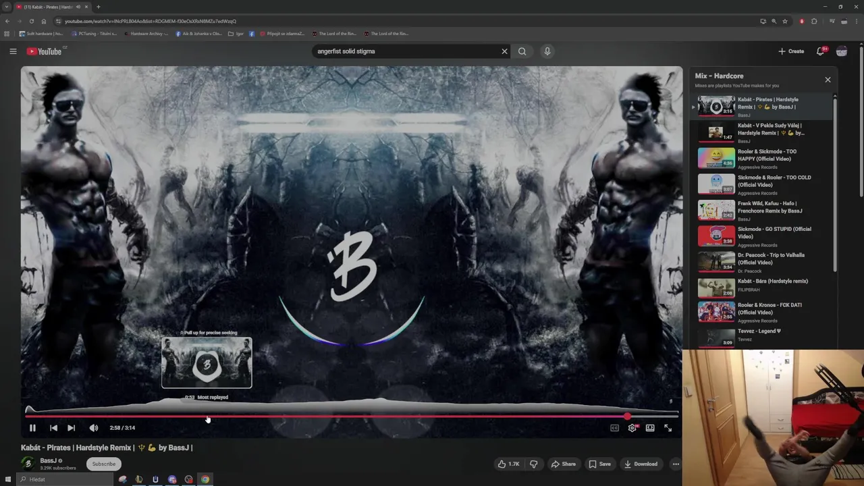Play Kabát - Bára (Hardstyle remix)

tap(762, 288)
